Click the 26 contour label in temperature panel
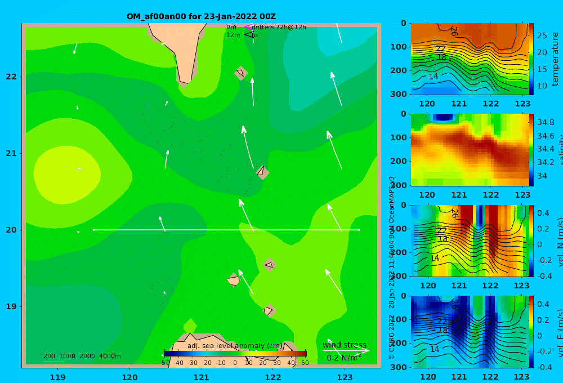 (453, 31)
